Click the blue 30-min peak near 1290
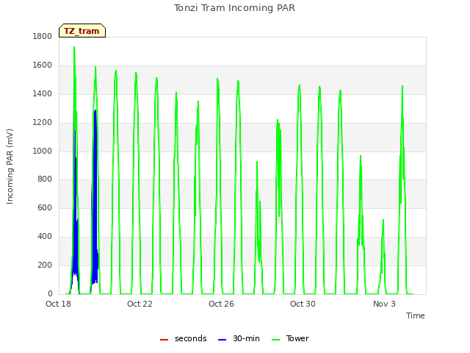The height and width of the screenshot is (353, 470). point(95,110)
